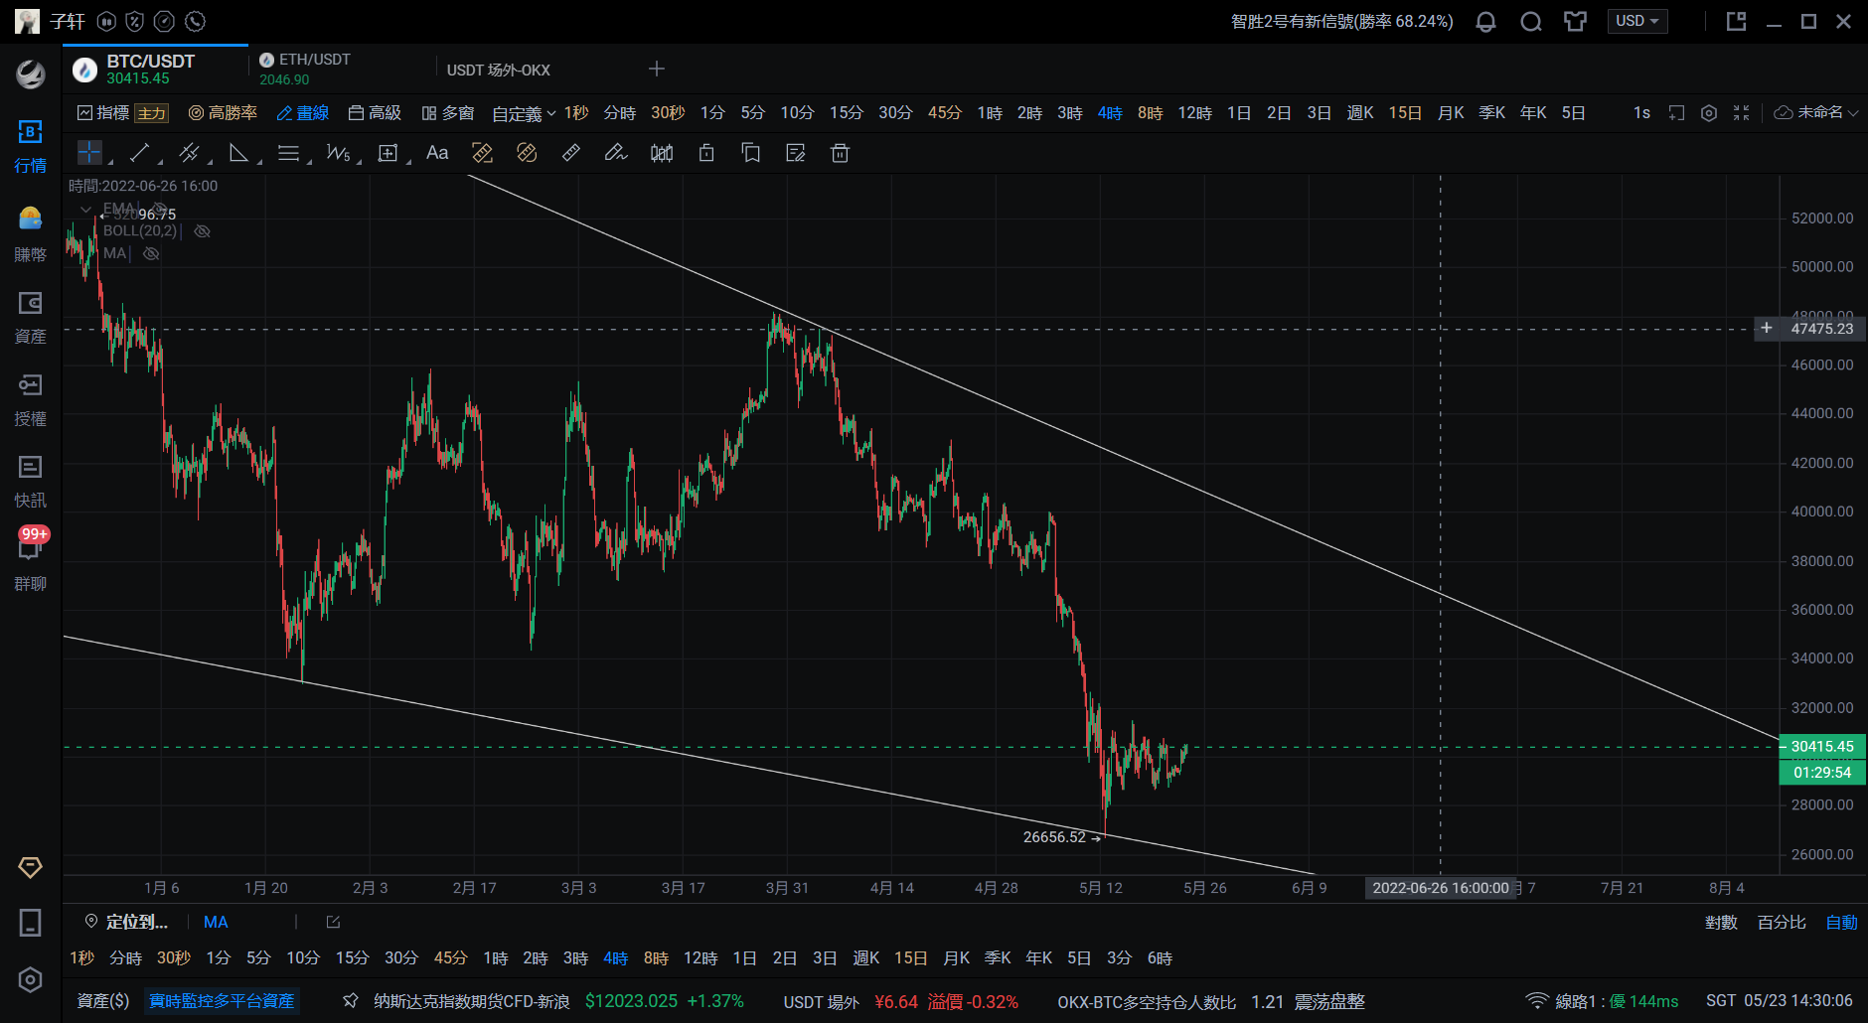
Task: Expand the 自定義 timeframe dropdown
Action: tap(524, 114)
